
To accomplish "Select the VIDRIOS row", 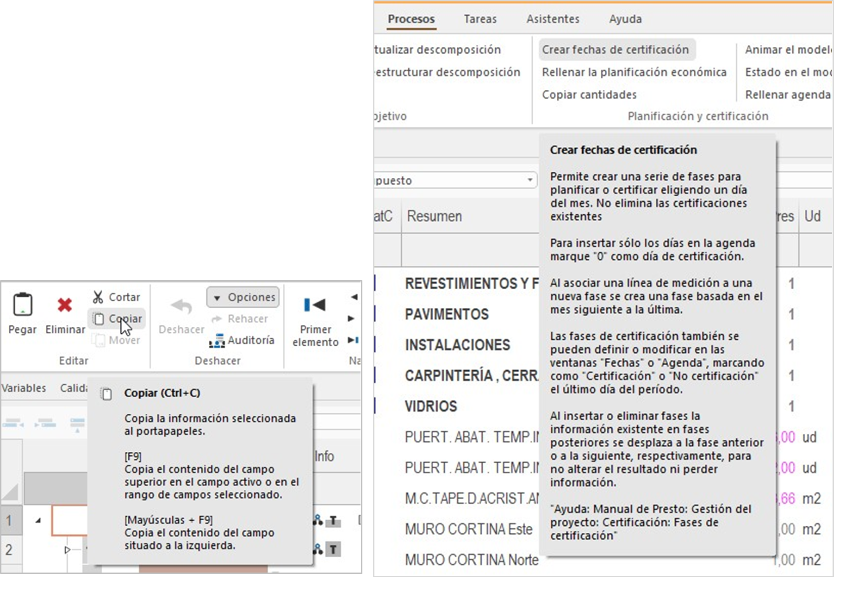I will [431, 406].
